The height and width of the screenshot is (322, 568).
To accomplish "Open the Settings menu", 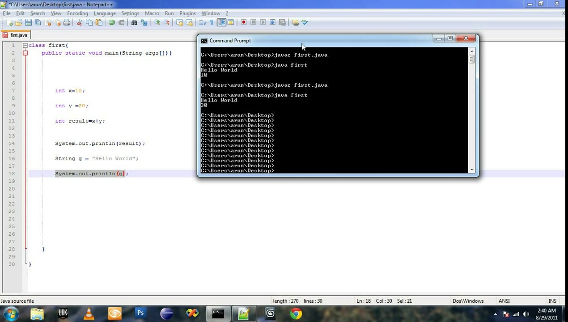I will (130, 13).
